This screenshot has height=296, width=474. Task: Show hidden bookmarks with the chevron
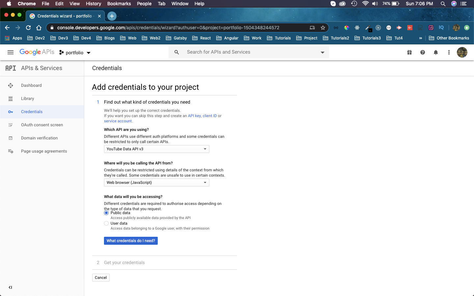(420, 38)
